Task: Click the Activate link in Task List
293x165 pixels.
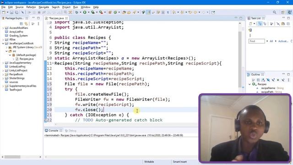Action: [x=283, y=41]
